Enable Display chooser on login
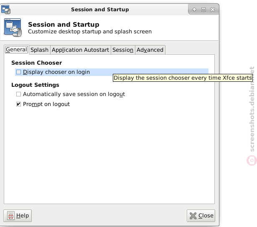 18,72
